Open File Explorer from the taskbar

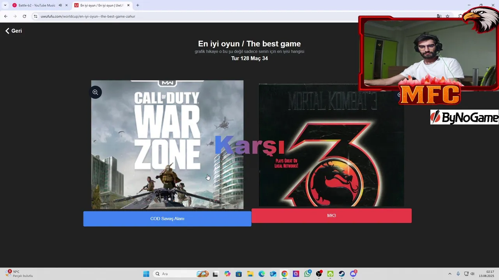coord(250,274)
